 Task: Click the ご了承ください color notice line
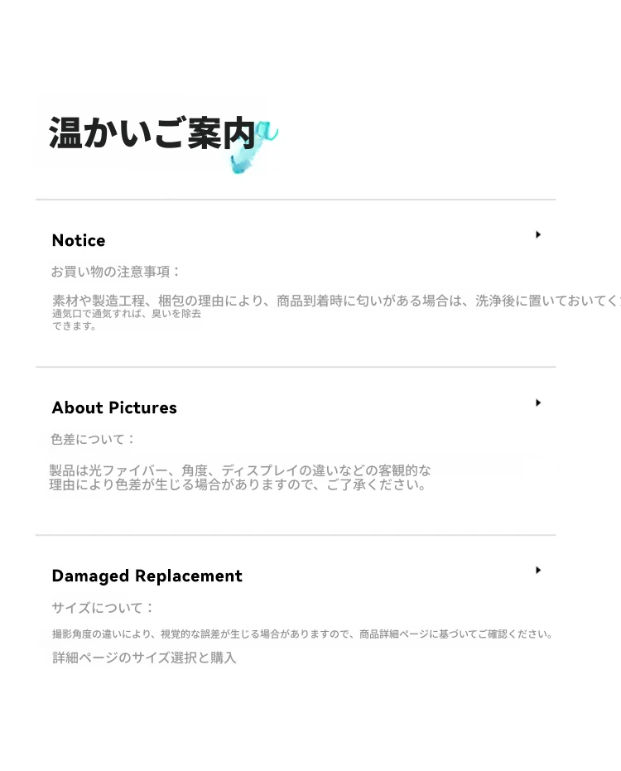point(238,484)
